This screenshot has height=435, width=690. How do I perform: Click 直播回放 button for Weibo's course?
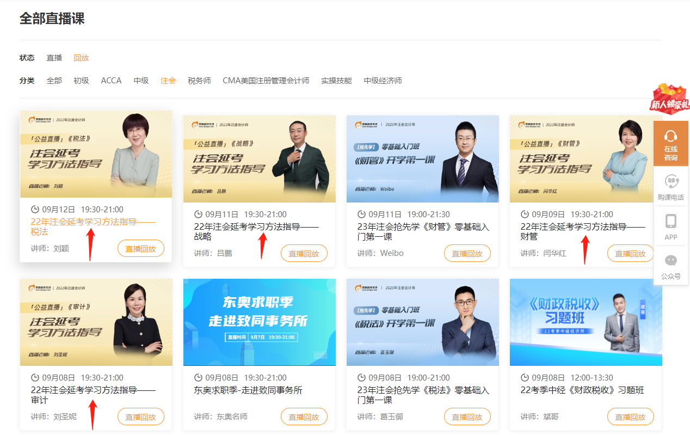point(467,254)
